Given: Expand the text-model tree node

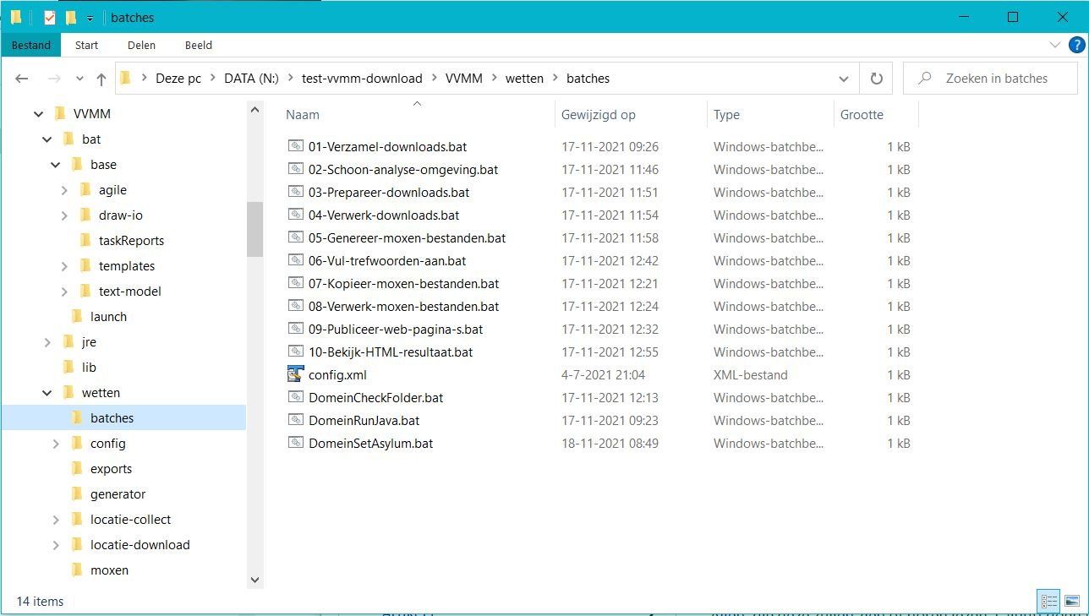Looking at the screenshot, I should point(64,292).
